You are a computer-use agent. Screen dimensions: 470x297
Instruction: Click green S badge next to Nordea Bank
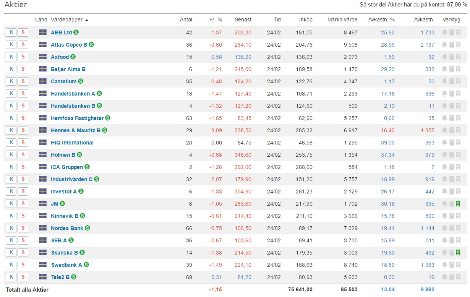[88, 228]
